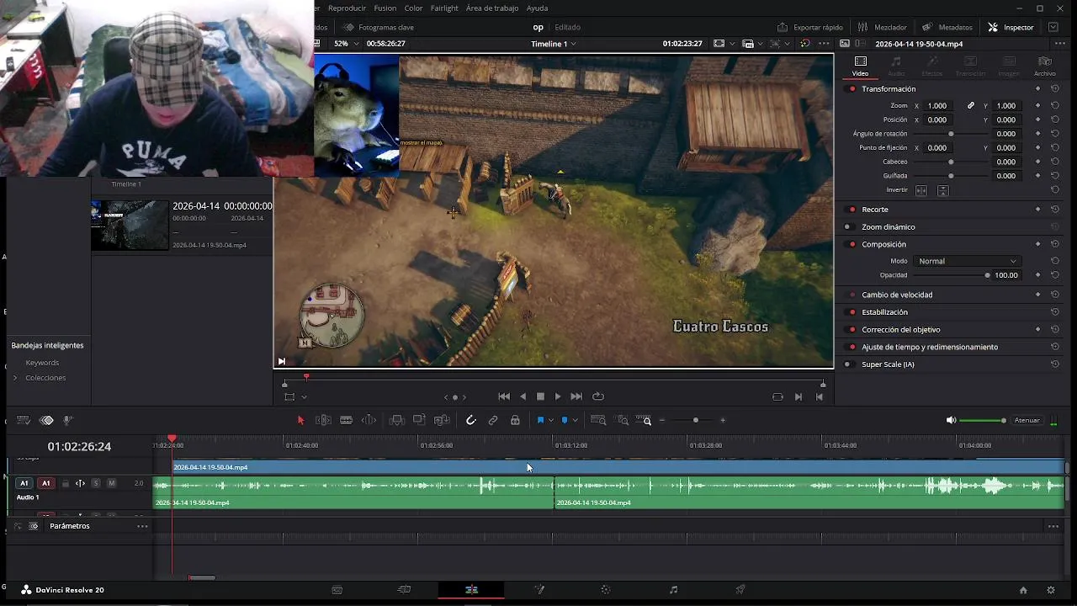This screenshot has width=1077, height=606.
Task: Open Project settings gear icon
Action: (x=1050, y=590)
